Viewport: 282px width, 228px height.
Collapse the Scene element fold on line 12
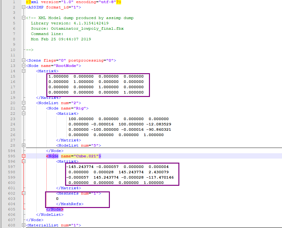[23, 60]
